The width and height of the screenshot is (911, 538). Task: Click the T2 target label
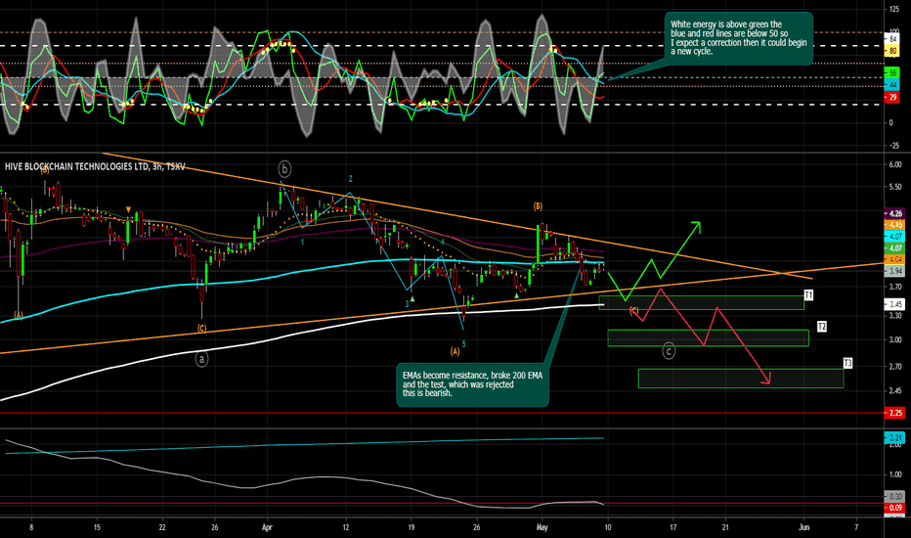(821, 327)
